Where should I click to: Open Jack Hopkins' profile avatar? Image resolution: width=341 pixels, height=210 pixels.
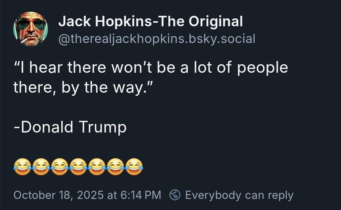pos(30,29)
